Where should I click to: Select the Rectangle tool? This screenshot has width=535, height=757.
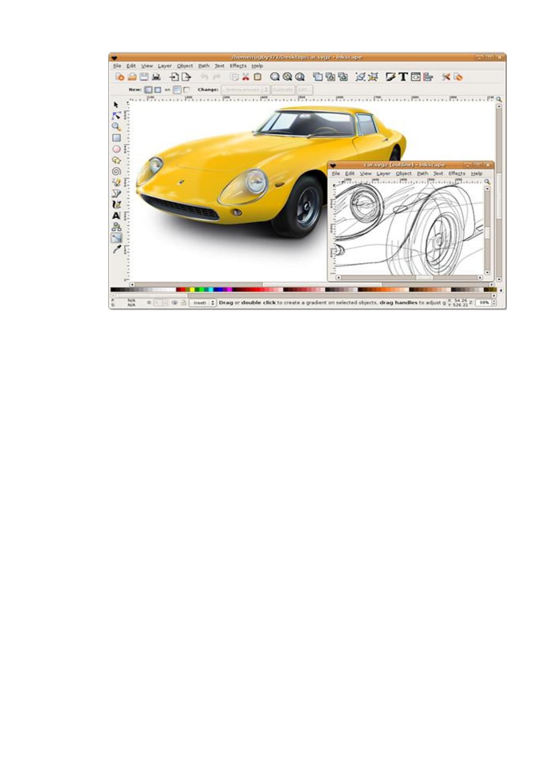tap(116, 138)
